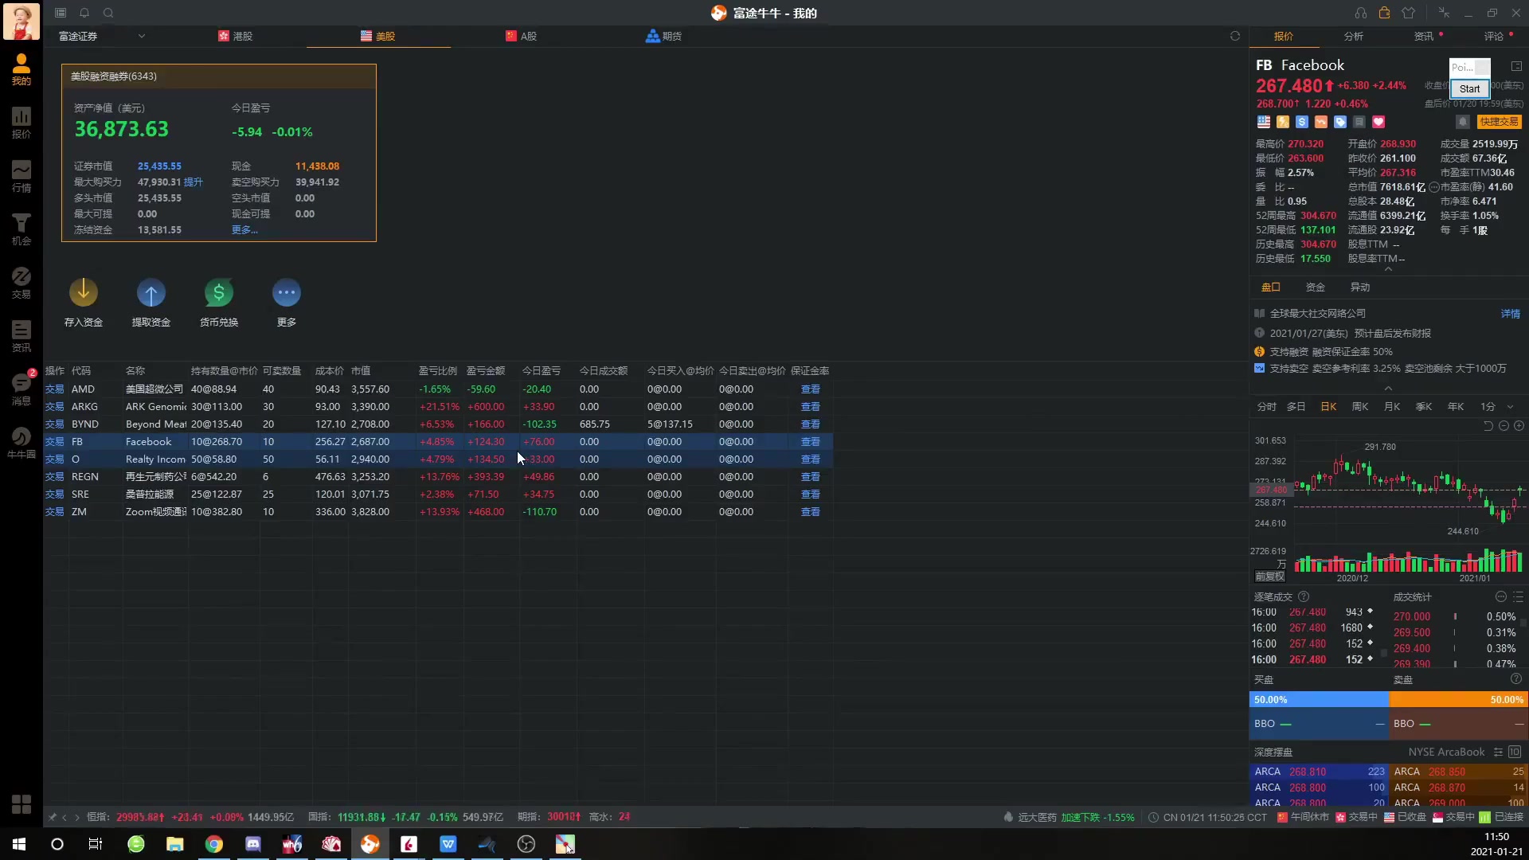Select the Facebook holdings row
The height and width of the screenshot is (860, 1529).
438,442
